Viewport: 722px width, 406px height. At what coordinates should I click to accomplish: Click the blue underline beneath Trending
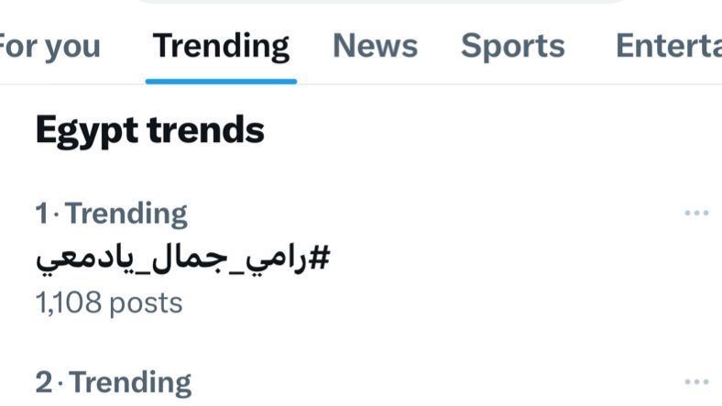(x=221, y=81)
